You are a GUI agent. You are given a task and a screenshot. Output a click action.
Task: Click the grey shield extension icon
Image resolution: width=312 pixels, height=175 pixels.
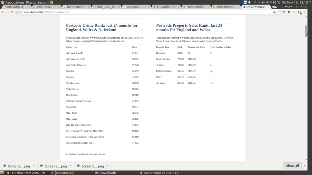coord(294,12)
